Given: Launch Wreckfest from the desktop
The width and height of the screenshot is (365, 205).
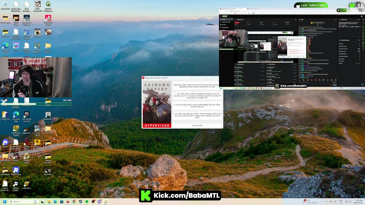Looking at the screenshot, I should [x=37, y=33].
